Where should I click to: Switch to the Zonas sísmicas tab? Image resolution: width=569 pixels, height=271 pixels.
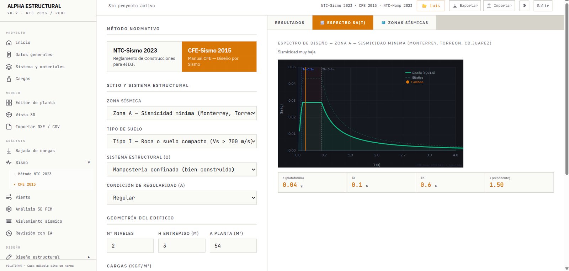tap(404, 23)
